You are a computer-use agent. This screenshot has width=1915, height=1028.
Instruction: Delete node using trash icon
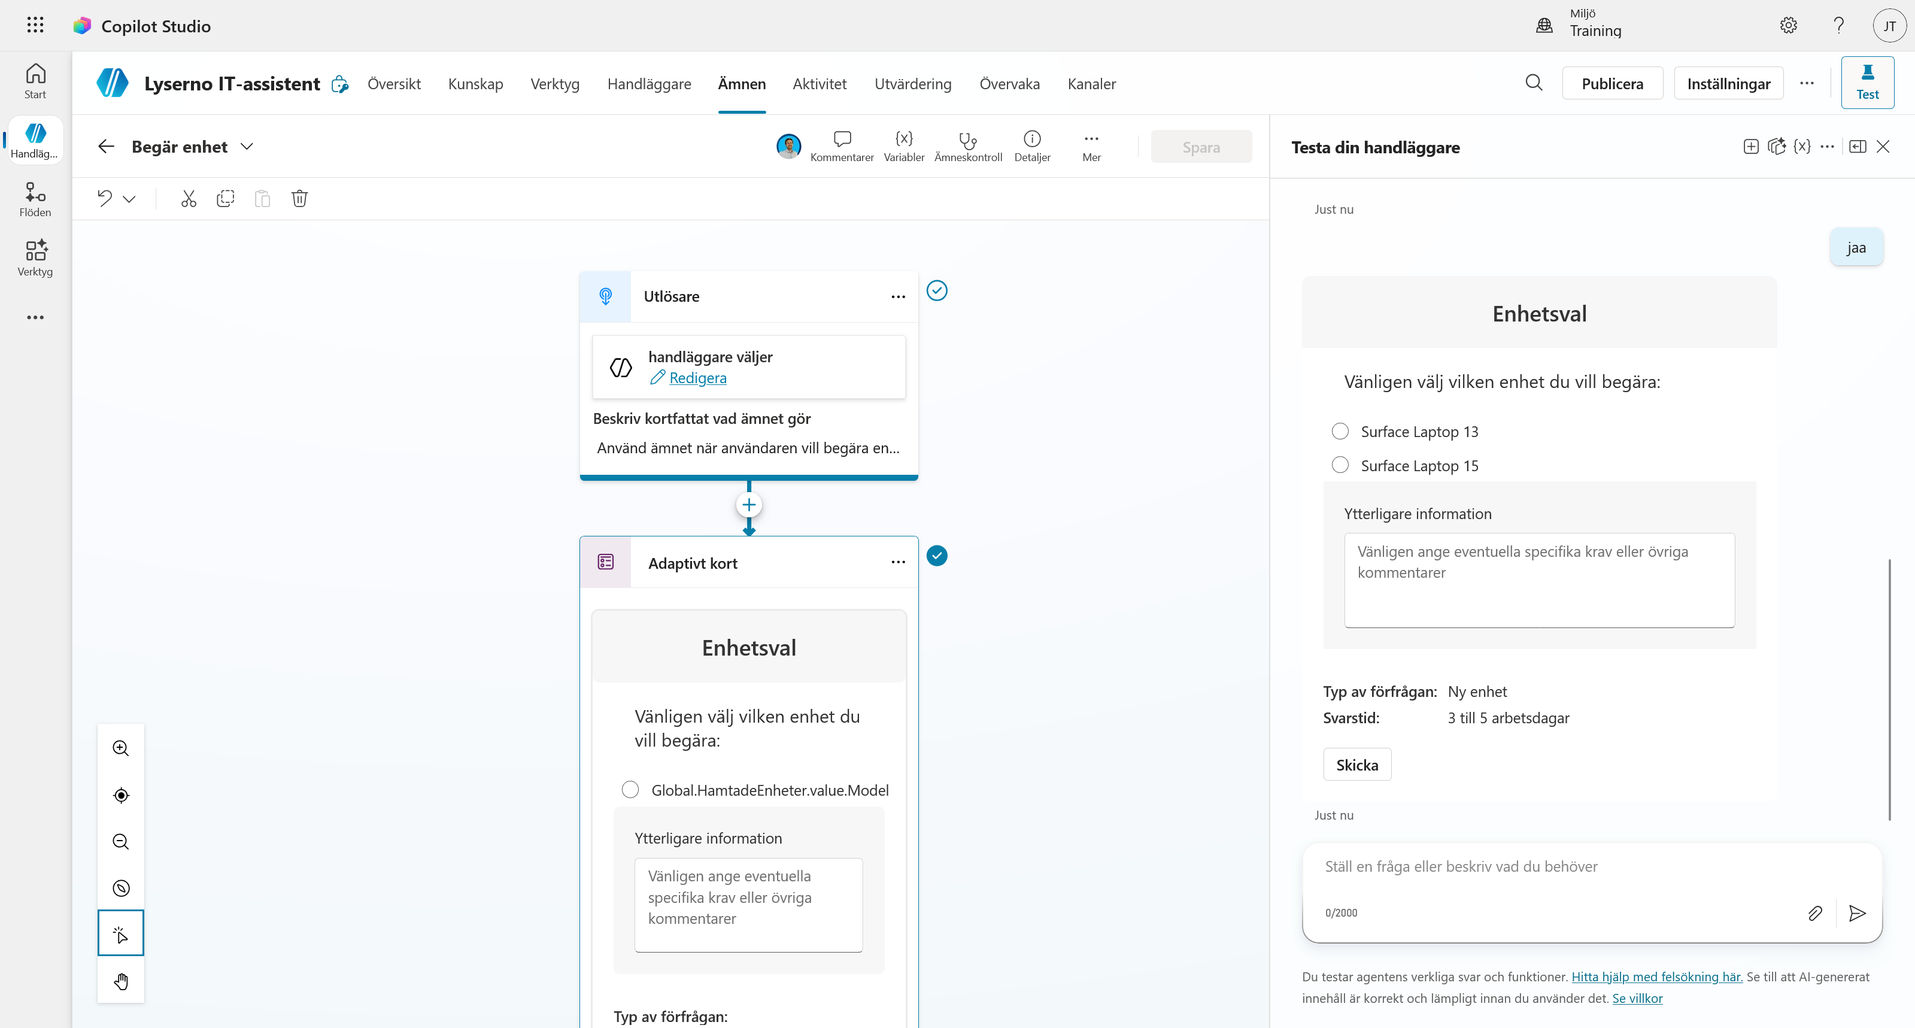(299, 198)
